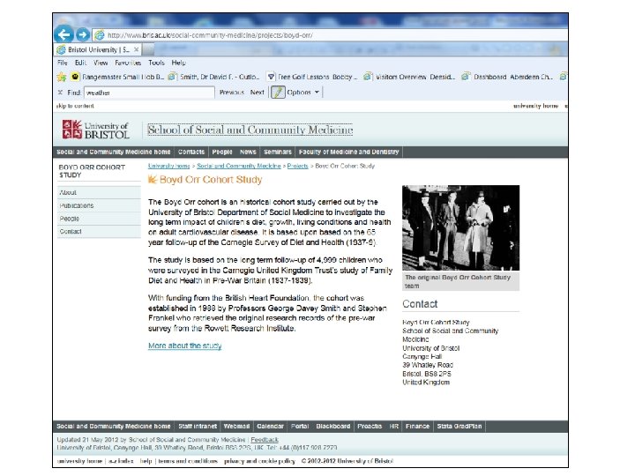Open the Tools menu
The height and width of the screenshot is (476, 635).
[156, 63]
